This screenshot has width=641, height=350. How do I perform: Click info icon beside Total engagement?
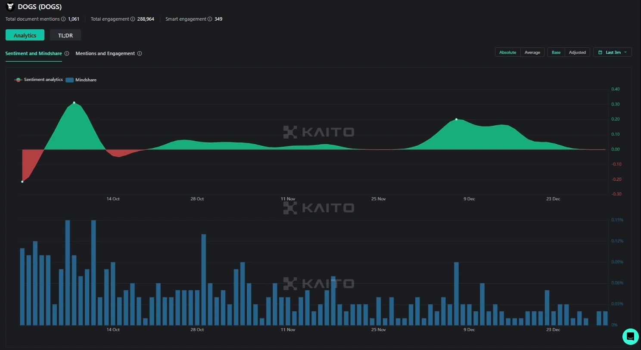pos(133,19)
